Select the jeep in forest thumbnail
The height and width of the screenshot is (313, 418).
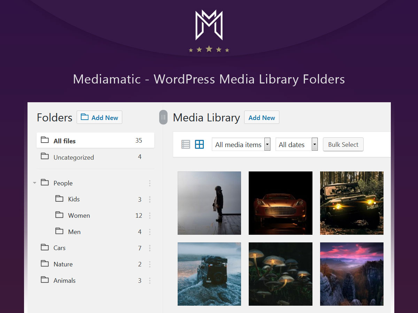[352, 203]
